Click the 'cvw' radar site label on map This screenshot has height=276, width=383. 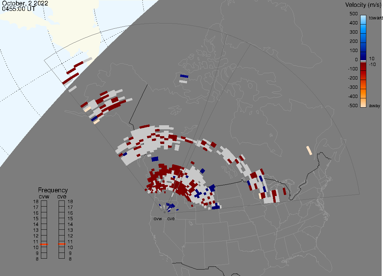click(x=158, y=219)
